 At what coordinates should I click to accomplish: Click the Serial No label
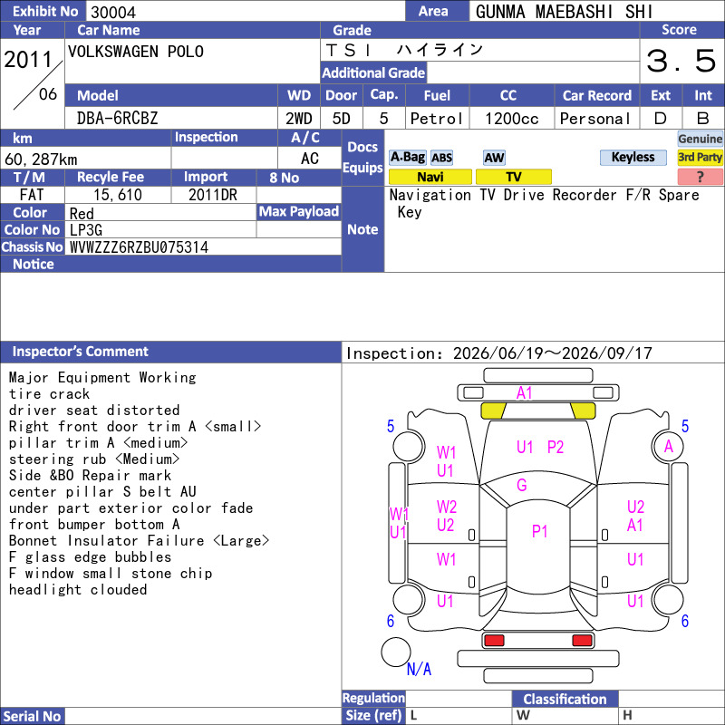coord(33,716)
